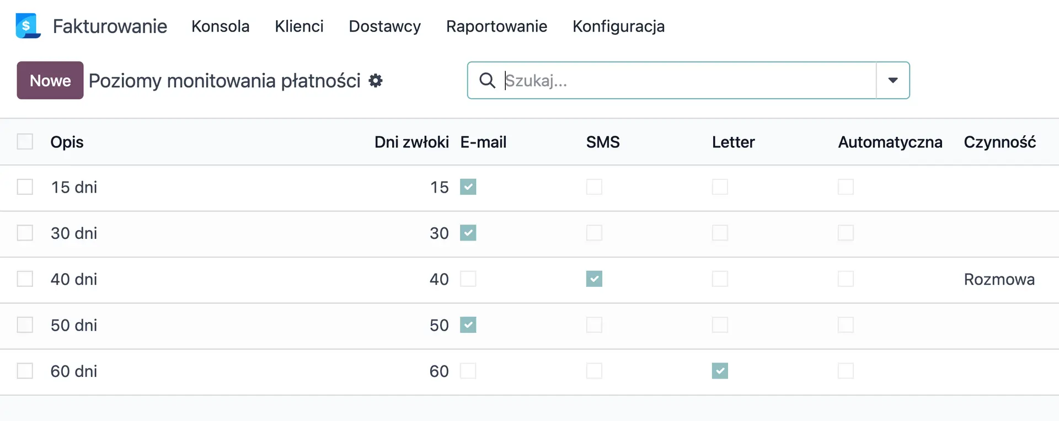The width and height of the screenshot is (1059, 421).
Task: Click the Fakturowanie app logo icon
Action: click(x=28, y=25)
